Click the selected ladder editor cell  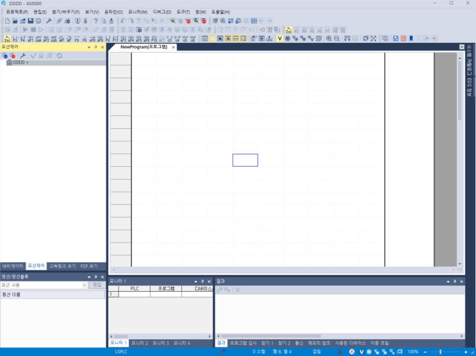point(245,160)
